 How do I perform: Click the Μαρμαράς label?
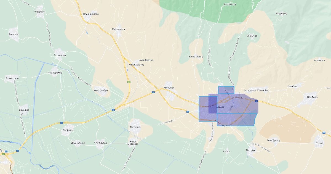tap(281, 13)
